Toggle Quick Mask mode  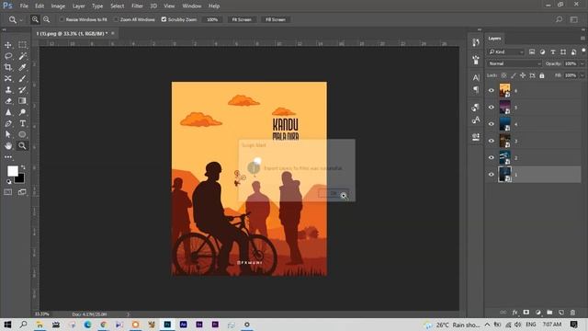pos(8,192)
